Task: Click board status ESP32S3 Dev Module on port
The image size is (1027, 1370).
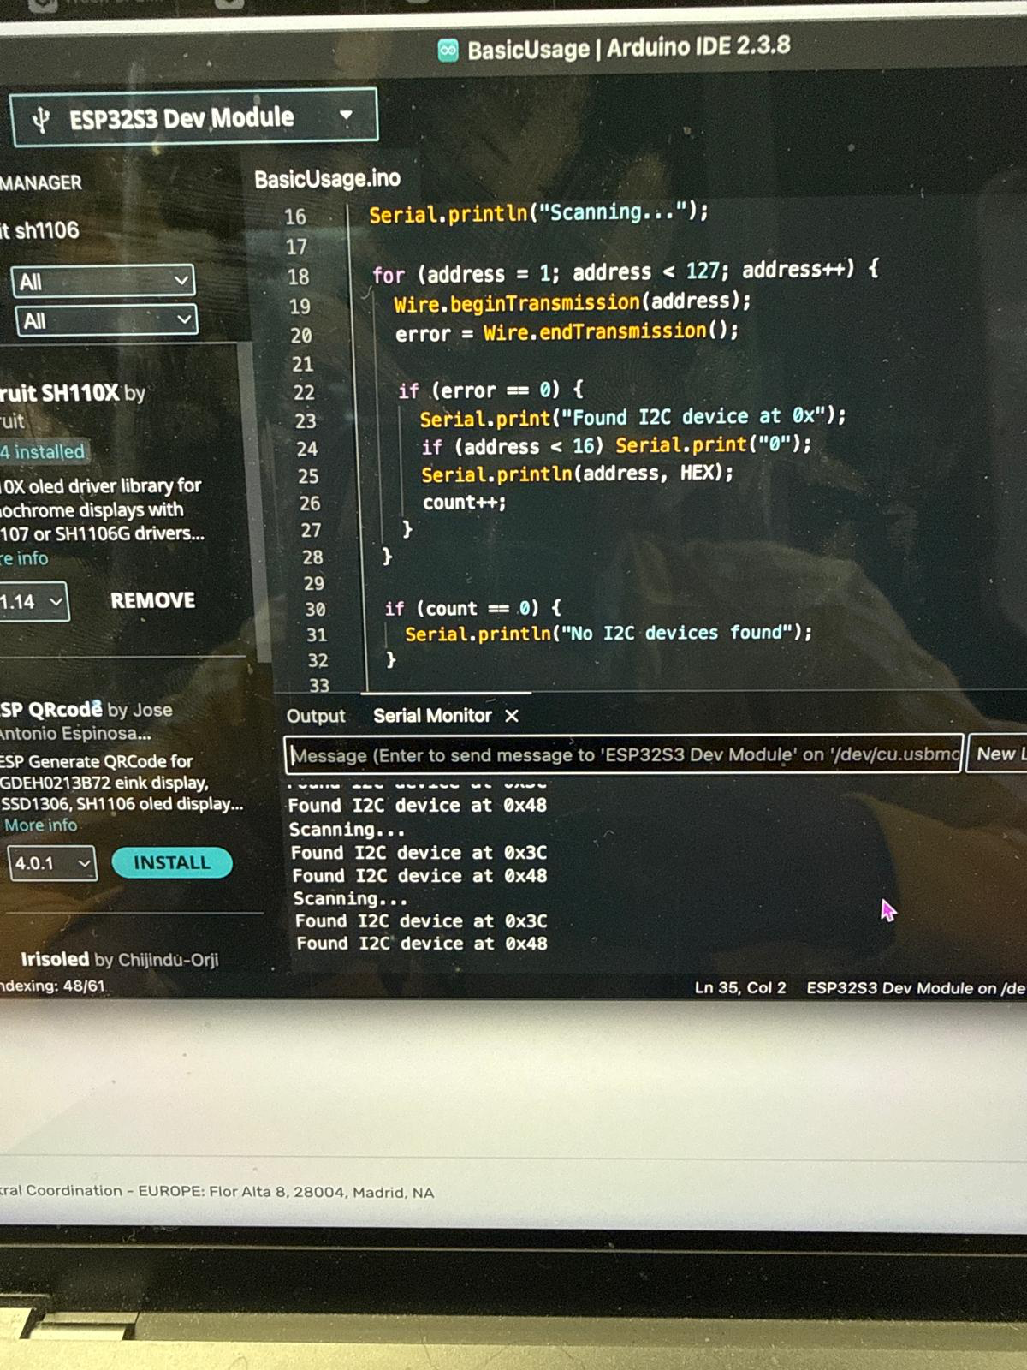Action: tap(916, 988)
